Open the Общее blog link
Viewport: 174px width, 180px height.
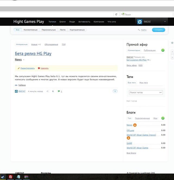click(130, 130)
